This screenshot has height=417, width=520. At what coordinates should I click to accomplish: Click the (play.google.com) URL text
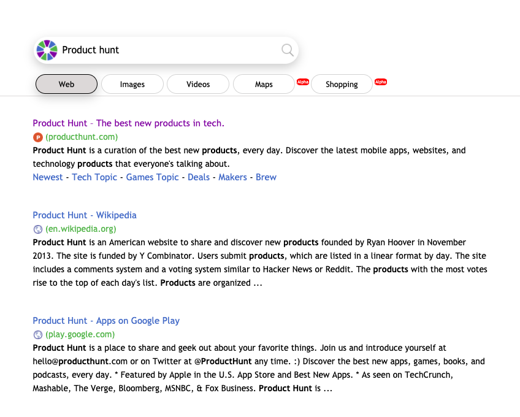pyautogui.click(x=80, y=334)
